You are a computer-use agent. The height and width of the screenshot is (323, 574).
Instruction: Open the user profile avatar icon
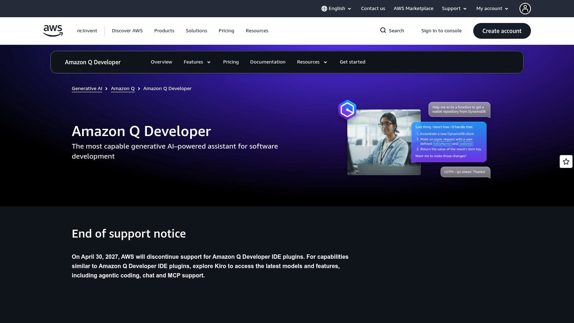[x=525, y=9]
